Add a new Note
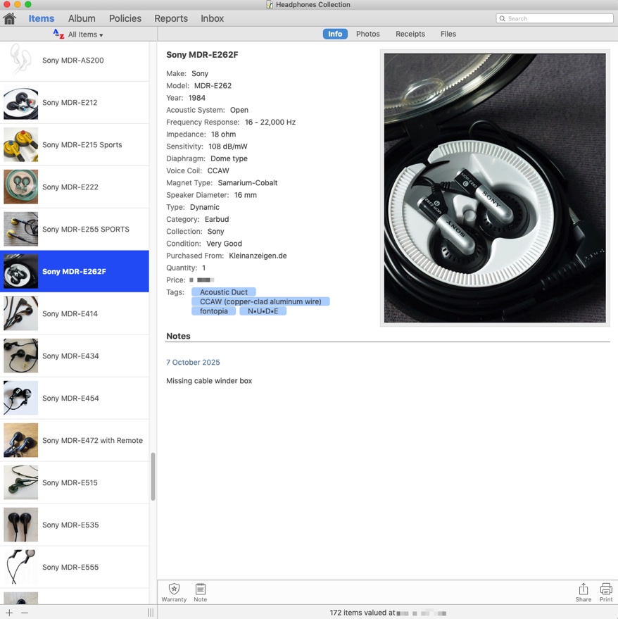The height and width of the screenshot is (619, 618). 200,592
